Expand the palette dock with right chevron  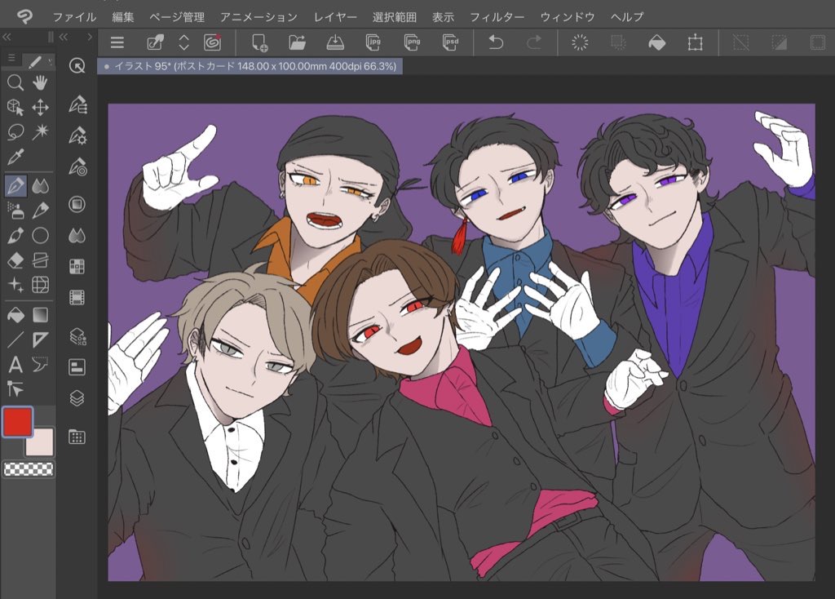coord(90,37)
